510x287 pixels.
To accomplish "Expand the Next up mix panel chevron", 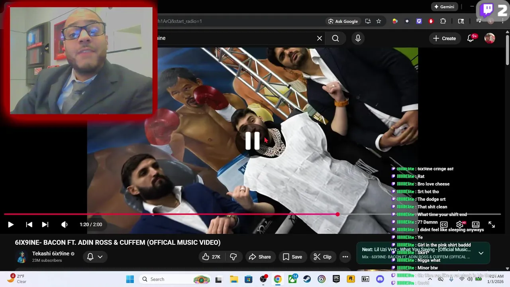I will (481, 253).
